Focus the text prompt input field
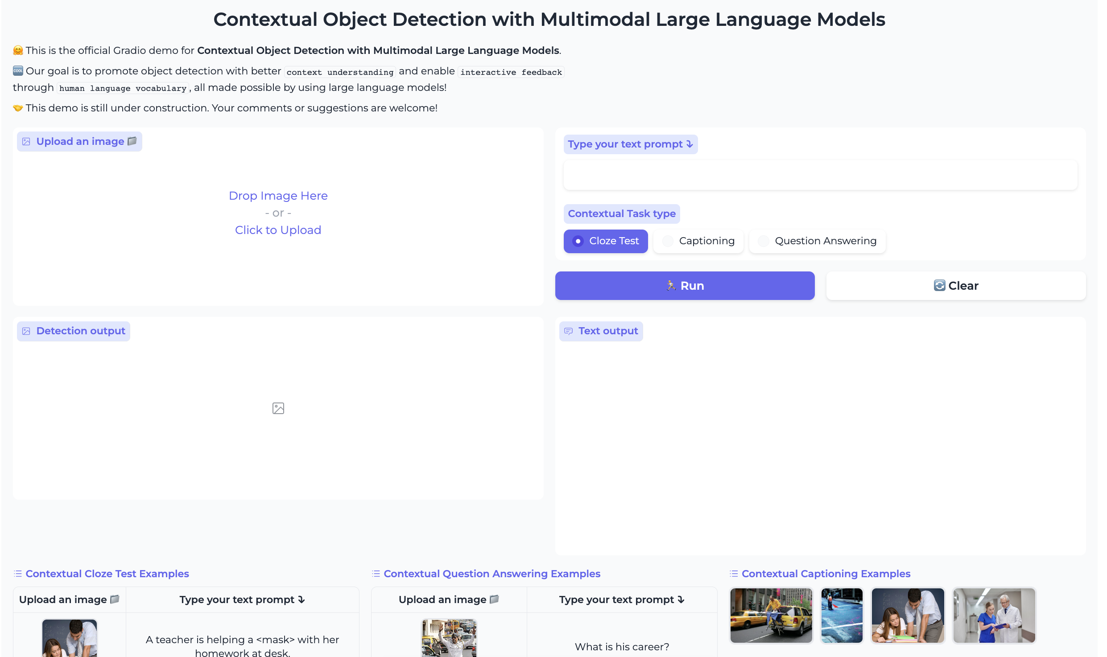This screenshot has width=1107, height=657. (x=820, y=175)
